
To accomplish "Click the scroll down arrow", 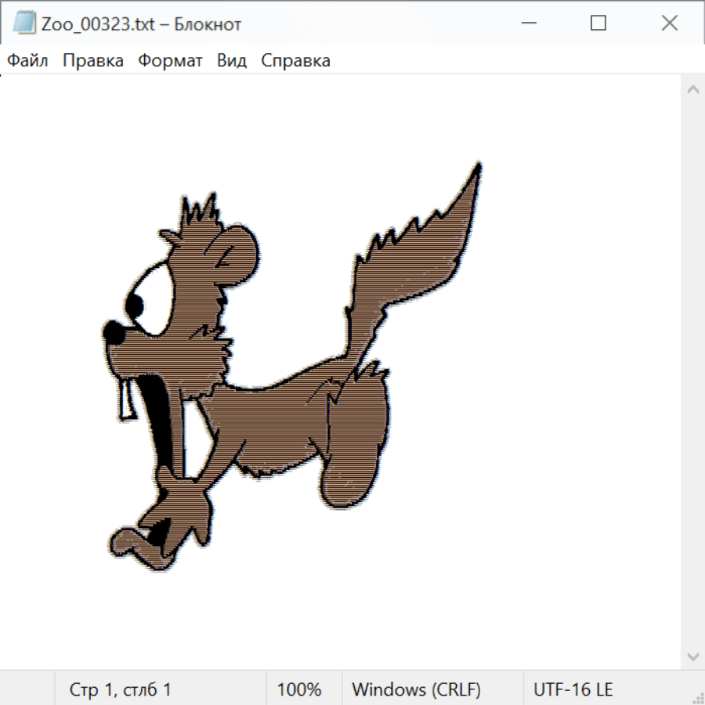I will coord(692,655).
